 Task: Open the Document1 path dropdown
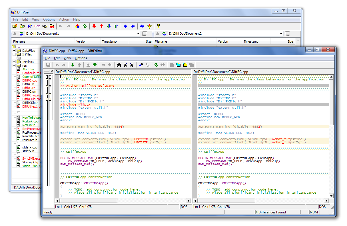click(139, 34)
